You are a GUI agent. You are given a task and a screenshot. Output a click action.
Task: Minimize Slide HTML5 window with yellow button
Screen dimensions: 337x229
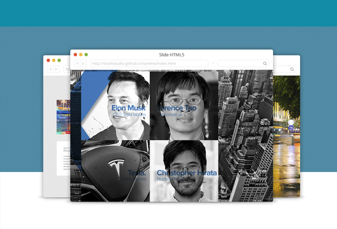80,54
